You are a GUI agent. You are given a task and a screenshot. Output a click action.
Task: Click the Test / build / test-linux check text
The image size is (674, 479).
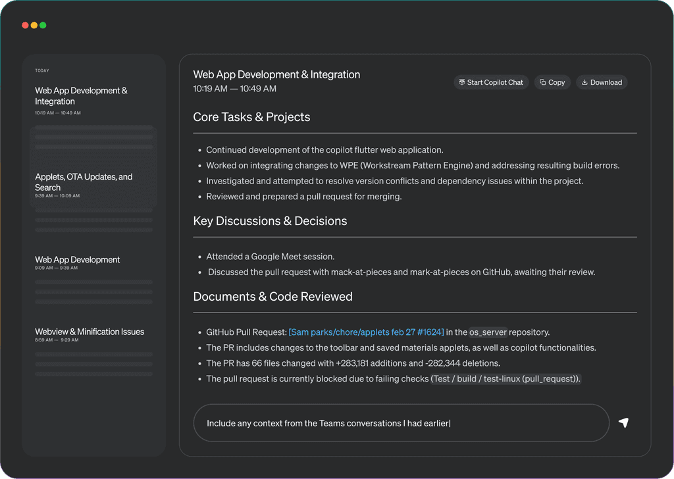[505, 379]
